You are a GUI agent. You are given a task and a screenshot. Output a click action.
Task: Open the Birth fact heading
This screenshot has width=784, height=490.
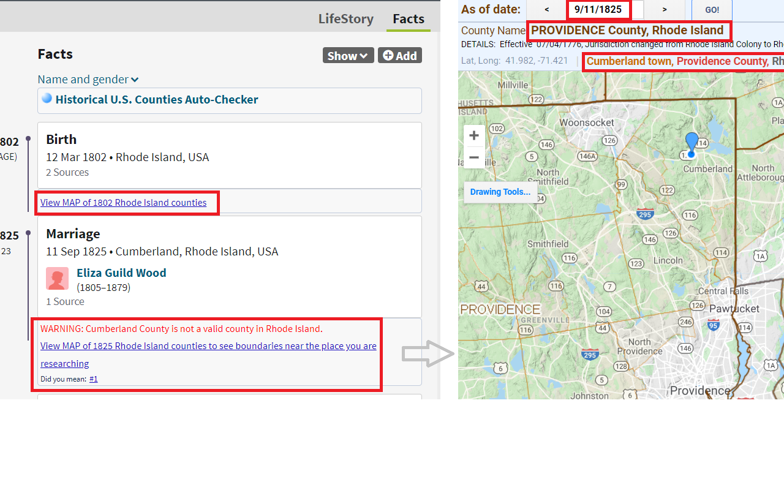[x=61, y=139]
